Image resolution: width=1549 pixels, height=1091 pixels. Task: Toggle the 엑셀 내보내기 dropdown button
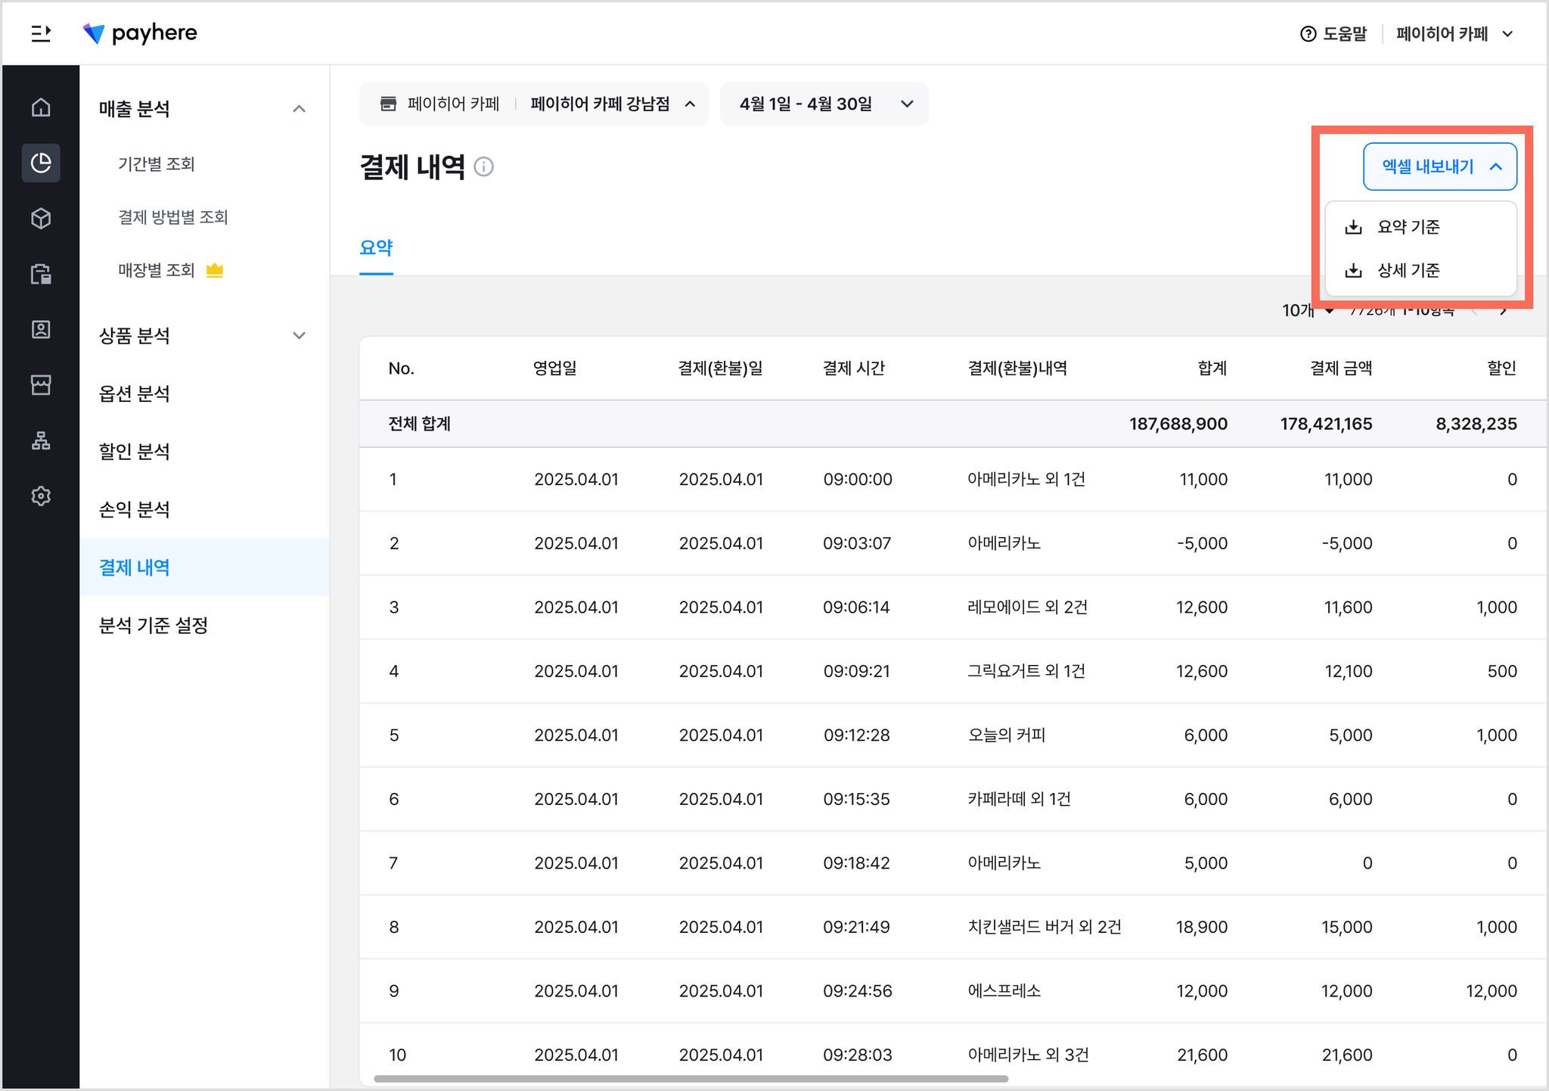pos(1440,166)
